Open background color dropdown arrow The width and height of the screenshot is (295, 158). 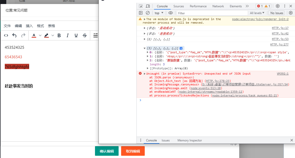click(x=53, y=35)
